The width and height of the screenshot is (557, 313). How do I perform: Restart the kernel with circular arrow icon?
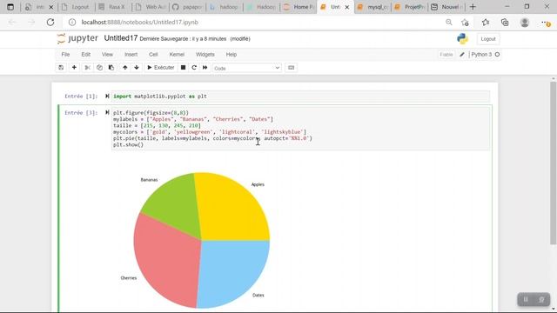(x=194, y=68)
